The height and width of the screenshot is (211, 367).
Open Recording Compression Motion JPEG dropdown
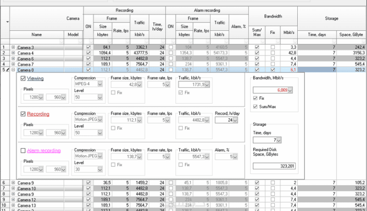(100, 120)
